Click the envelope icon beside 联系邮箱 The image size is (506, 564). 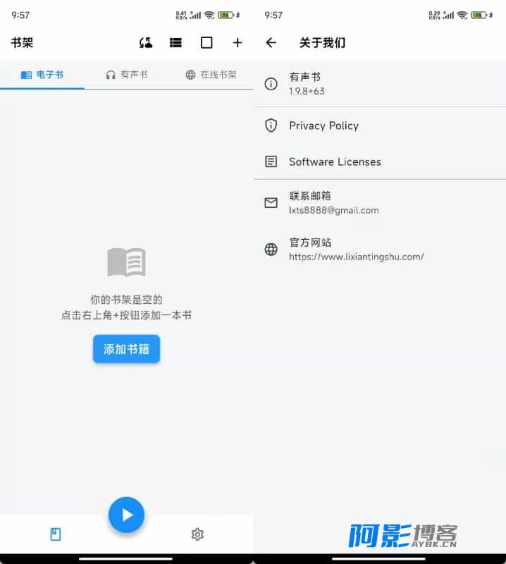[x=271, y=203]
